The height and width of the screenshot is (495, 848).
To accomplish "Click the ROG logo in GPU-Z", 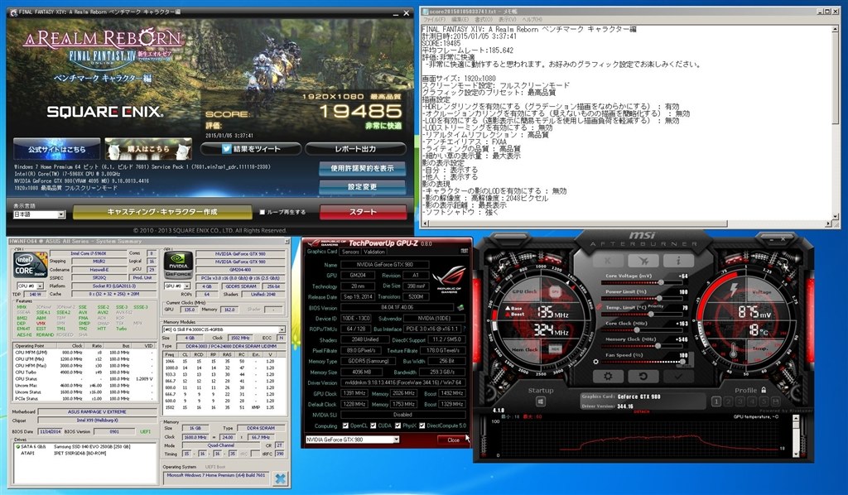I will (449, 280).
